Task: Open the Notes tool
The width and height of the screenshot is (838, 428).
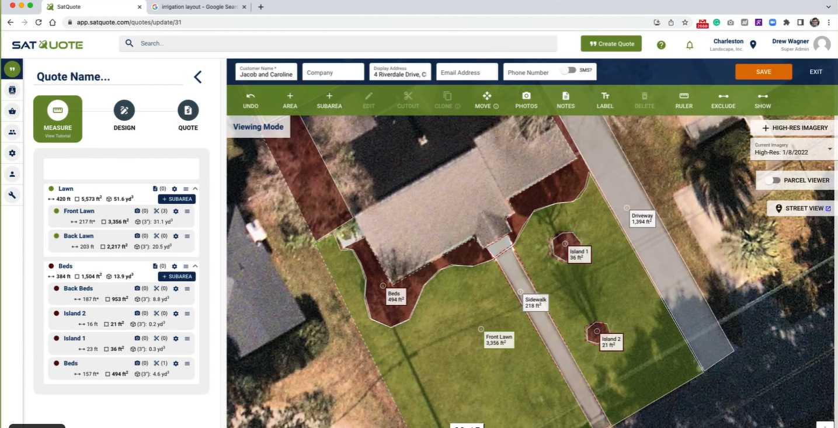Action: [x=565, y=100]
